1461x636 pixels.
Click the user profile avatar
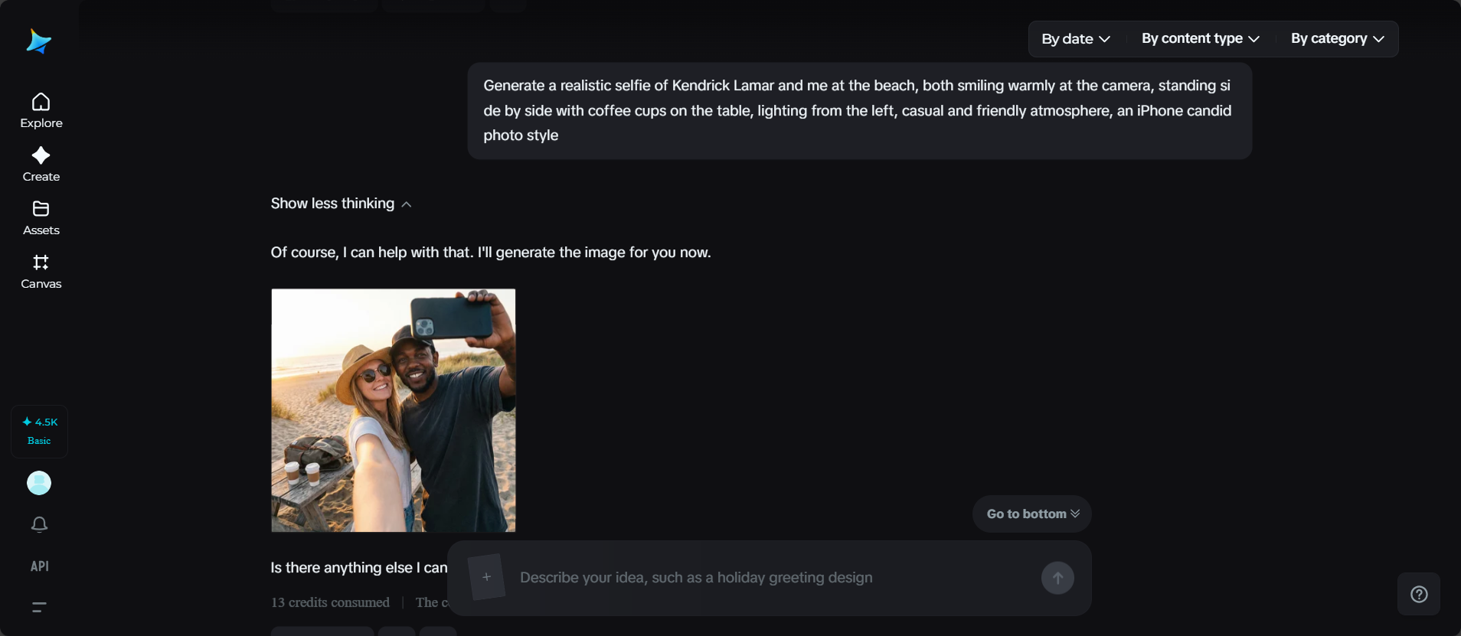coord(39,483)
